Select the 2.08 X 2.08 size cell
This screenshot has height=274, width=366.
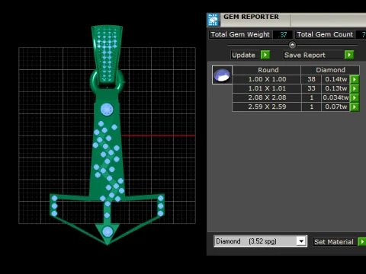click(267, 97)
